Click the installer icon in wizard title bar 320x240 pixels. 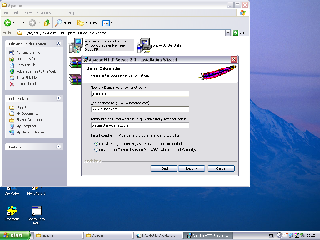pos(86,60)
